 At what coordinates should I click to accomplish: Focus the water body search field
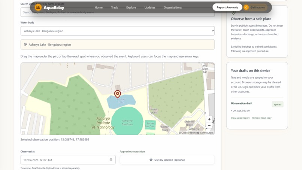click(118, 12)
